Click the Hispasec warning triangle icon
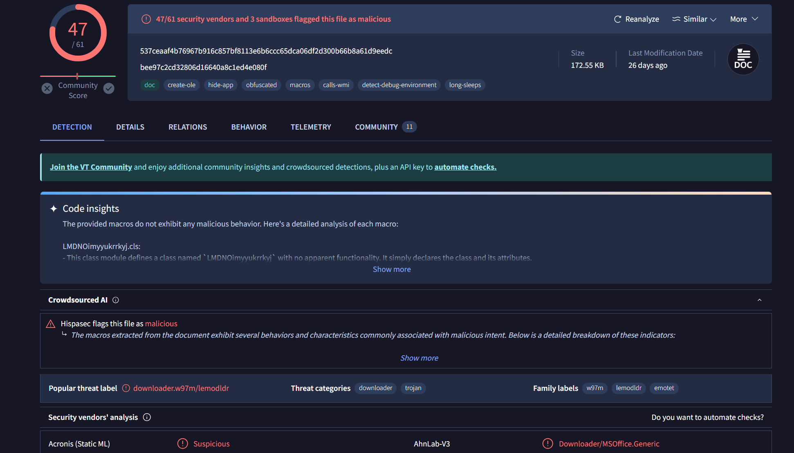Image resolution: width=794 pixels, height=453 pixels. click(x=51, y=324)
